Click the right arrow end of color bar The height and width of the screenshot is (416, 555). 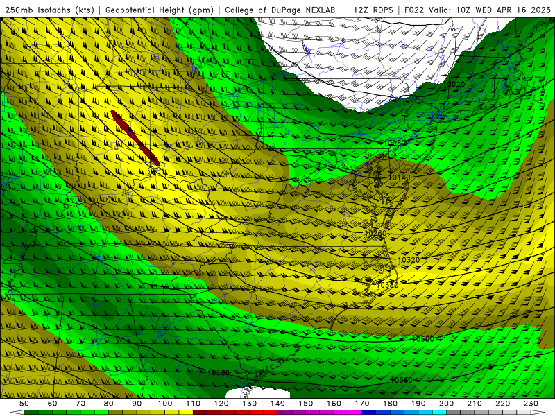click(x=538, y=413)
